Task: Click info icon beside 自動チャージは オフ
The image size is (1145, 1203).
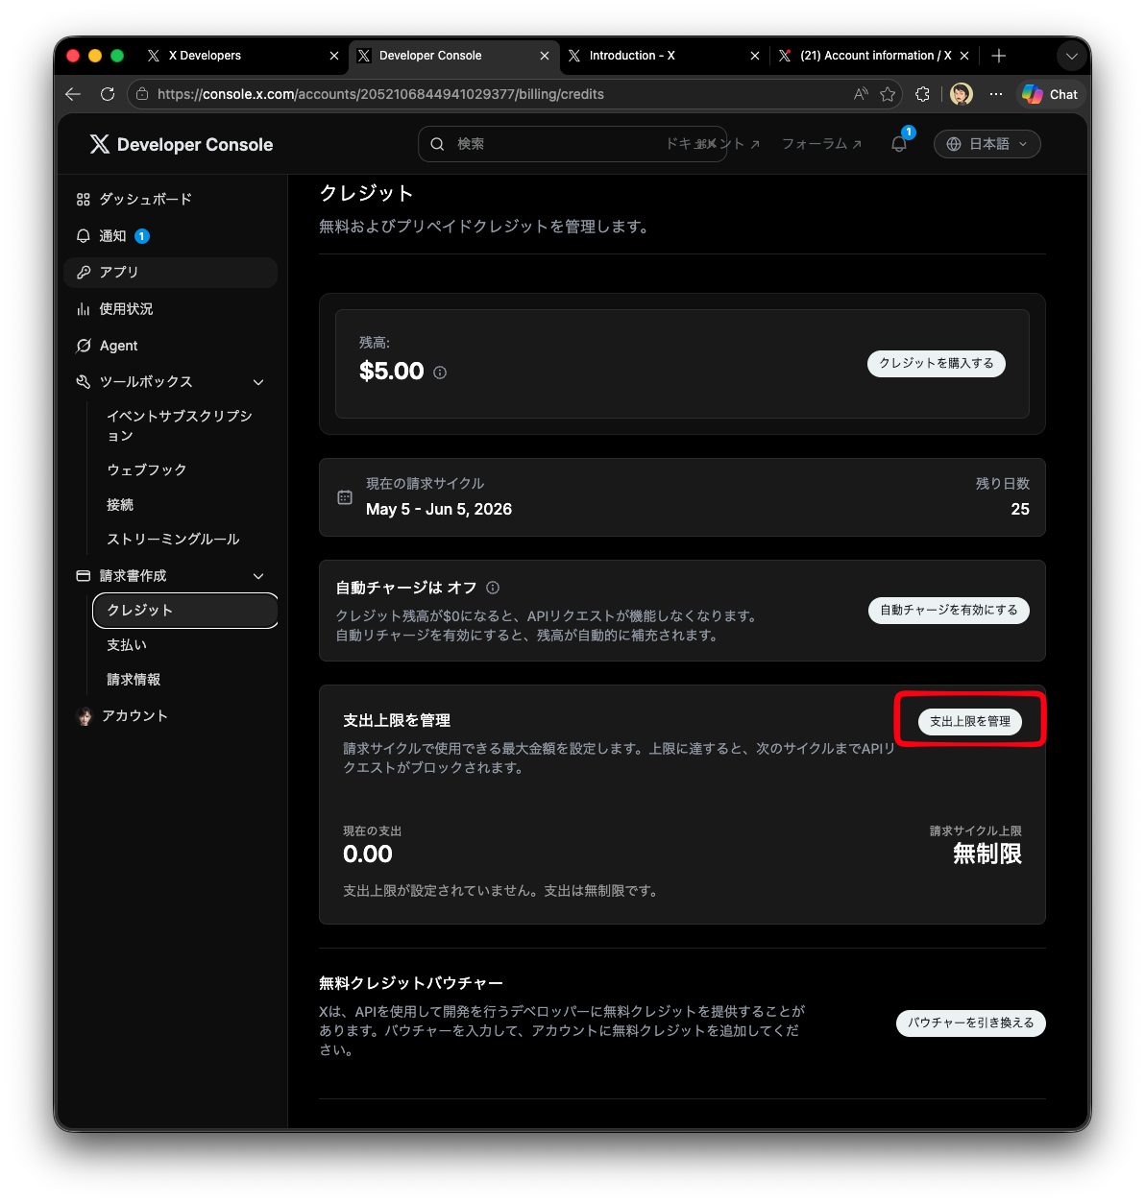Action: pyautogui.click(x=493, y=588)
